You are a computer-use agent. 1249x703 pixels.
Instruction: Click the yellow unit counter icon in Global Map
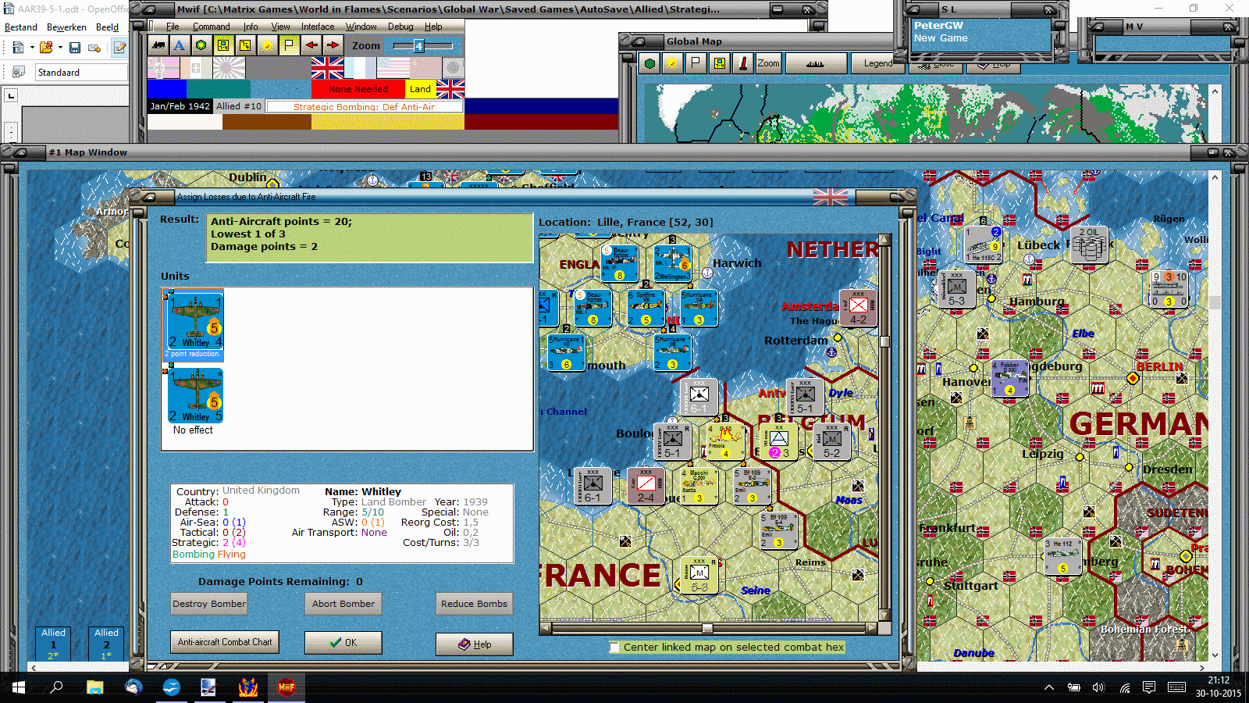(x=719, y=64)
